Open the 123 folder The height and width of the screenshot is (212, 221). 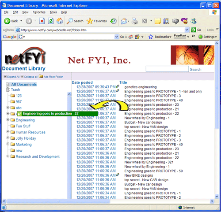click(19, 96)
